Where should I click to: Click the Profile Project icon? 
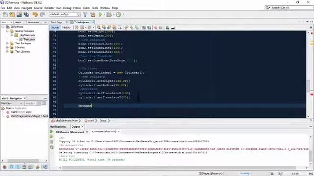[119, 14]
